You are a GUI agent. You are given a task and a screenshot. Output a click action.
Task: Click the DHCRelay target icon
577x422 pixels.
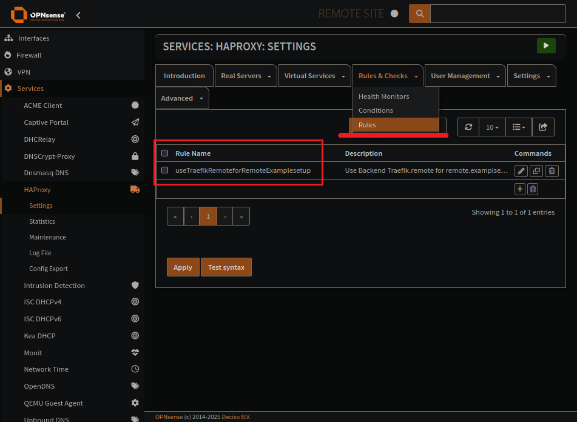135,139
